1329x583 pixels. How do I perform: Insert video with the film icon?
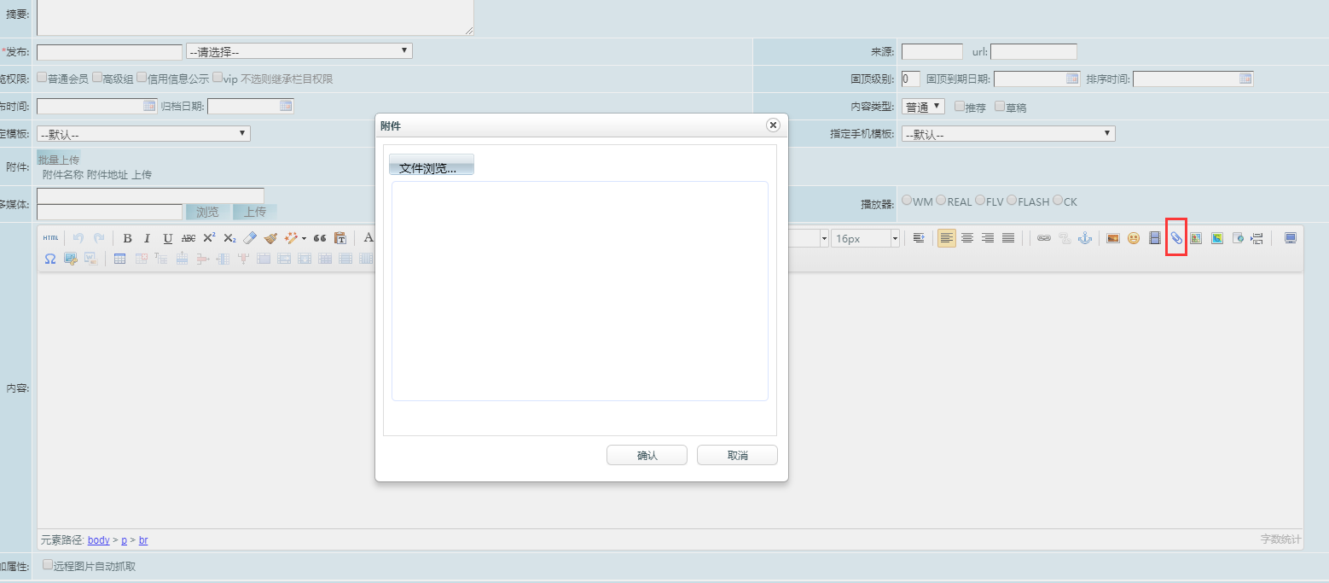(1155, 238)
